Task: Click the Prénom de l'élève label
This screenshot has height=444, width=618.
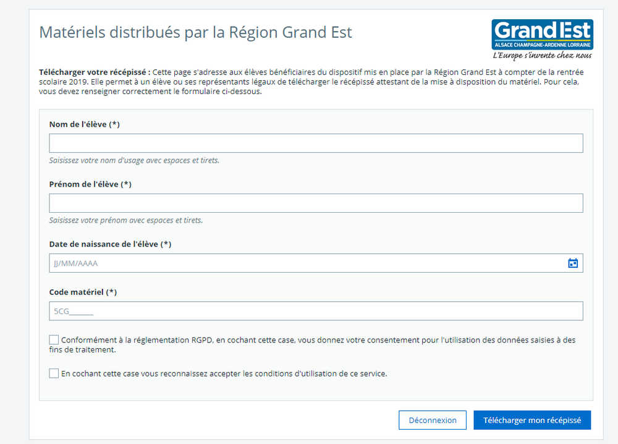Action: (90, 184)
